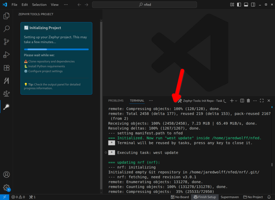
Task: Open the Selection menu
Action: click(39, 5)
